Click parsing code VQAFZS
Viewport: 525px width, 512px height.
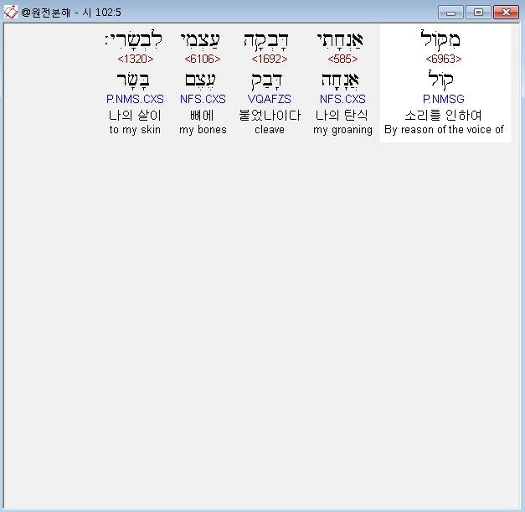pos(270,99)
